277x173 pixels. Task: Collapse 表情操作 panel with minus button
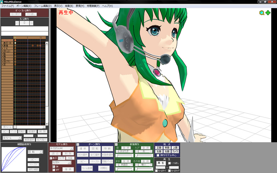[116, 144]
